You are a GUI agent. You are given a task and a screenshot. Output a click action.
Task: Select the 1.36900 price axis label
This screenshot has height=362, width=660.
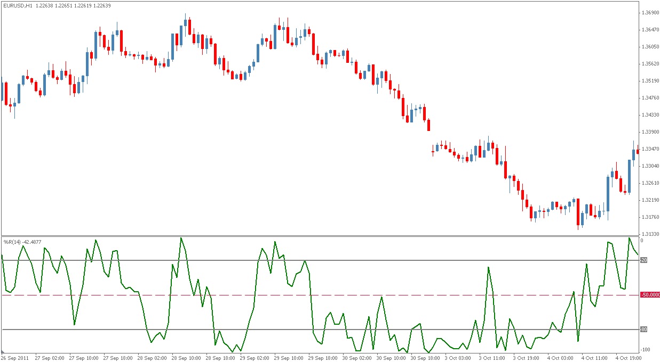click(649, 12)
